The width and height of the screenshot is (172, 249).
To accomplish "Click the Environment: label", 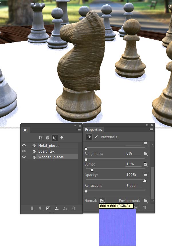I will [x=130, y=201].
